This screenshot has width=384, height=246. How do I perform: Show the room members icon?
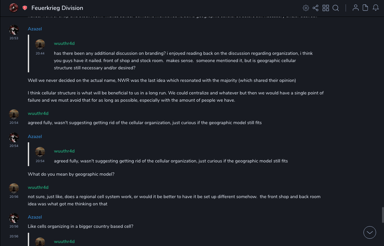pyautogui.click(x=356, y=8)
